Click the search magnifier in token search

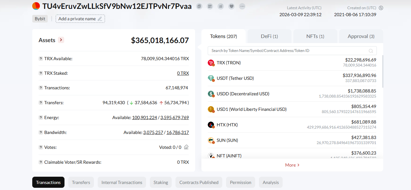pos(371,51)
